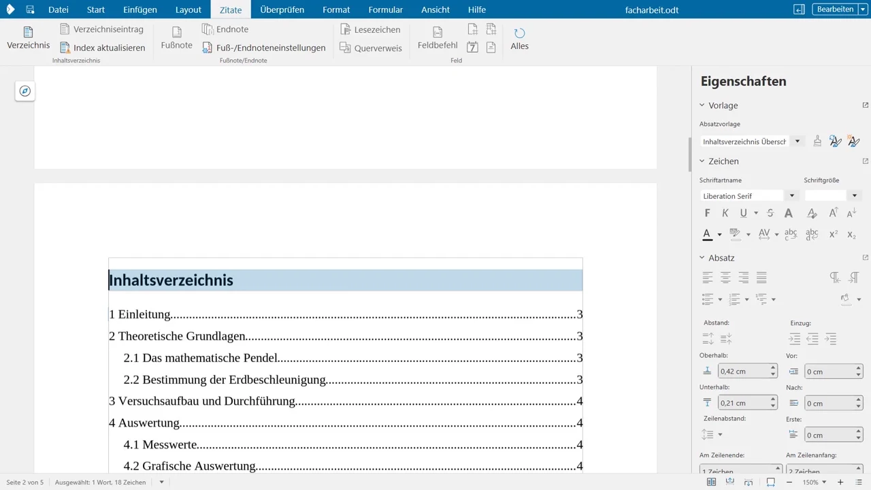Toggle bold (F) in Zeichen panel
The height and width of the screenshot is (490, 871).
pyautogui.click(x=708, y=214)
